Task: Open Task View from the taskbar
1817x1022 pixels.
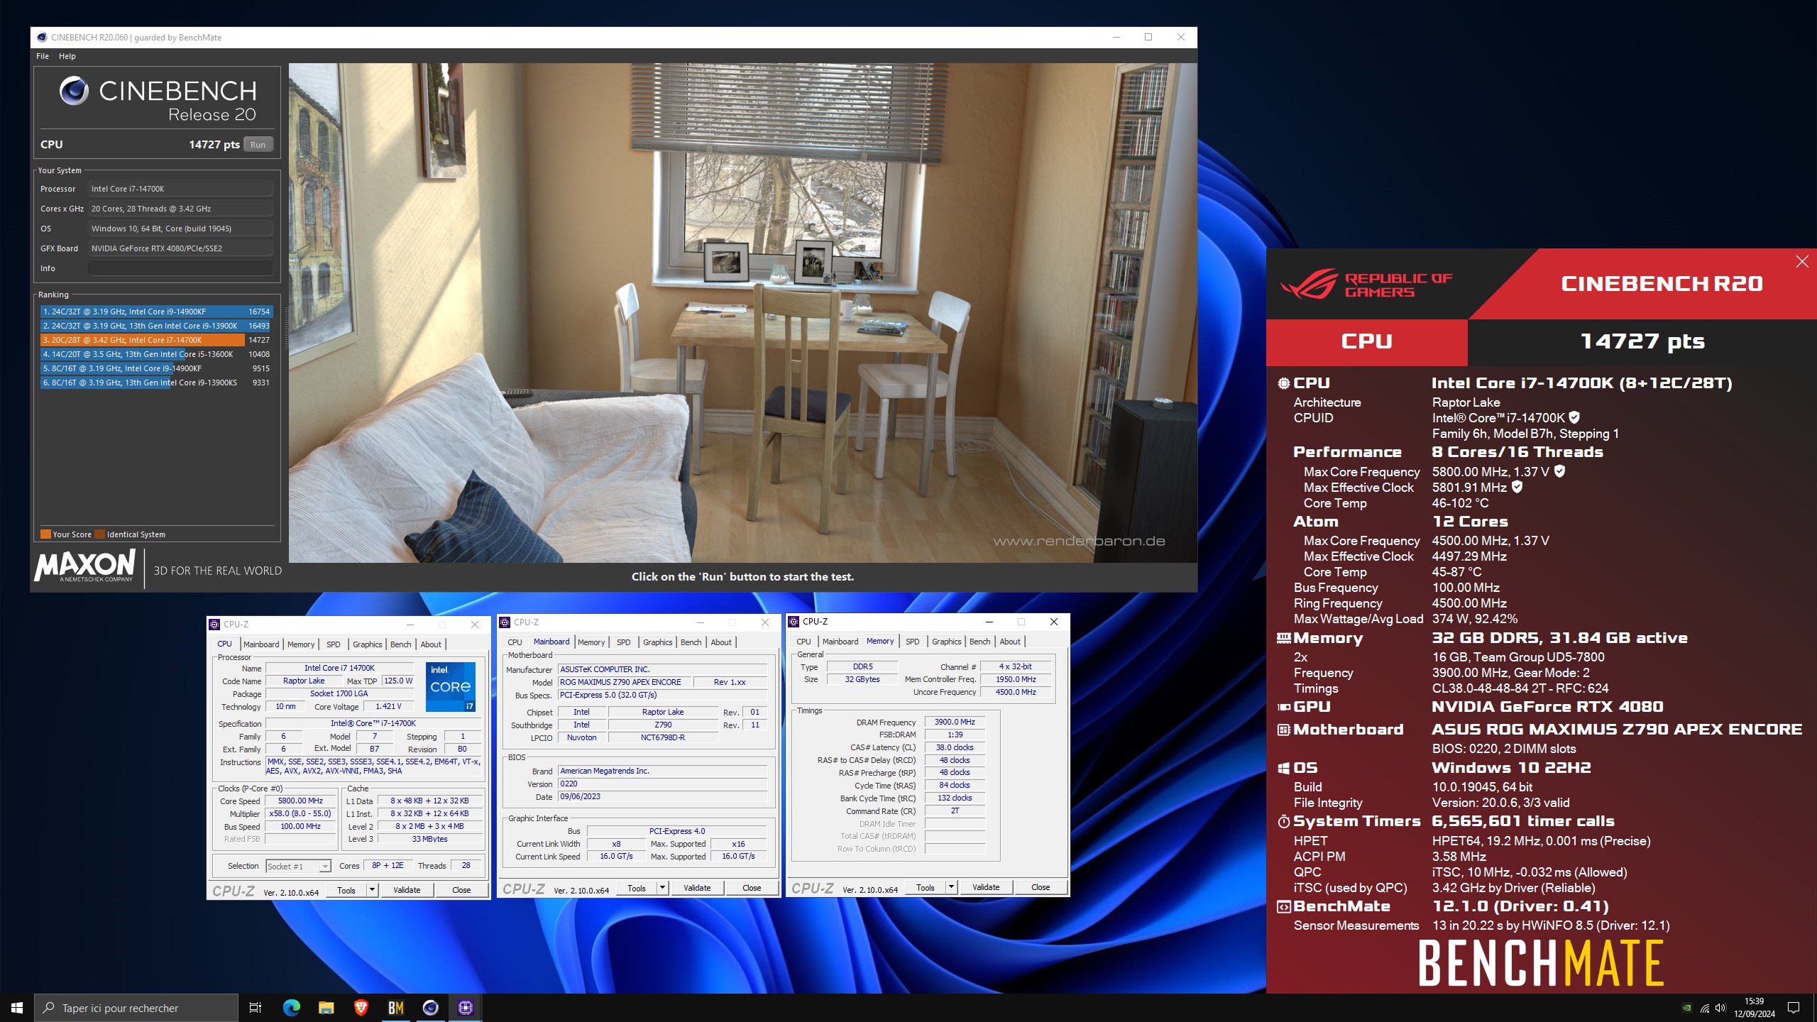Action: tap(256, 1008)
